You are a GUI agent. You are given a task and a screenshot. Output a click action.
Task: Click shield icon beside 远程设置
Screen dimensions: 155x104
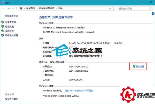coord(3,26)
